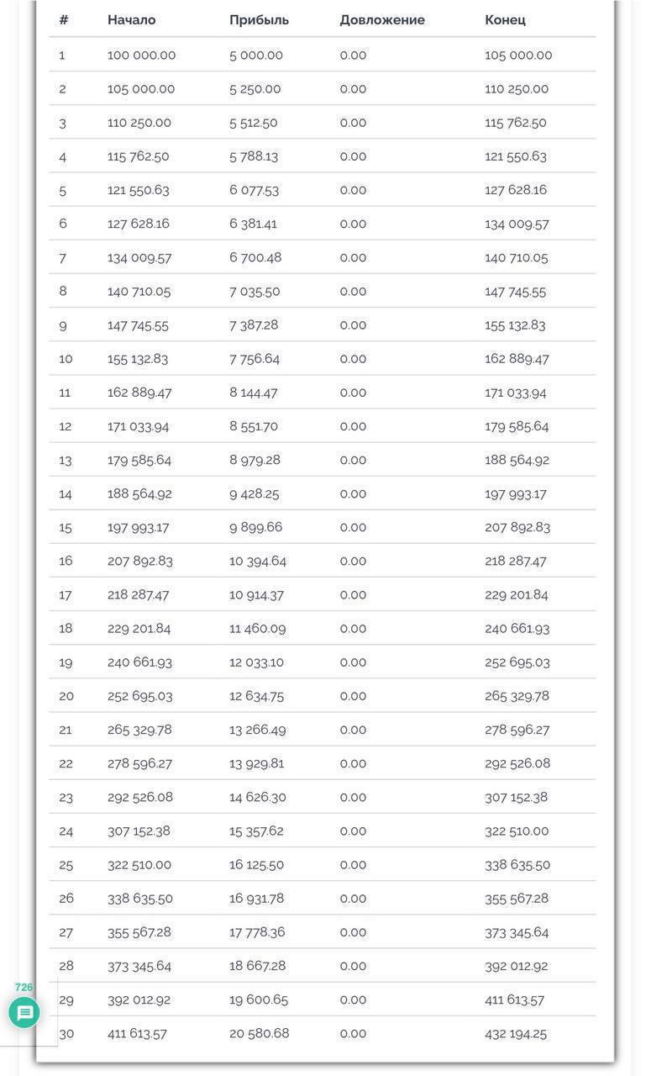Click the 0.00 deposit cell in row 10

click(353, 358)
